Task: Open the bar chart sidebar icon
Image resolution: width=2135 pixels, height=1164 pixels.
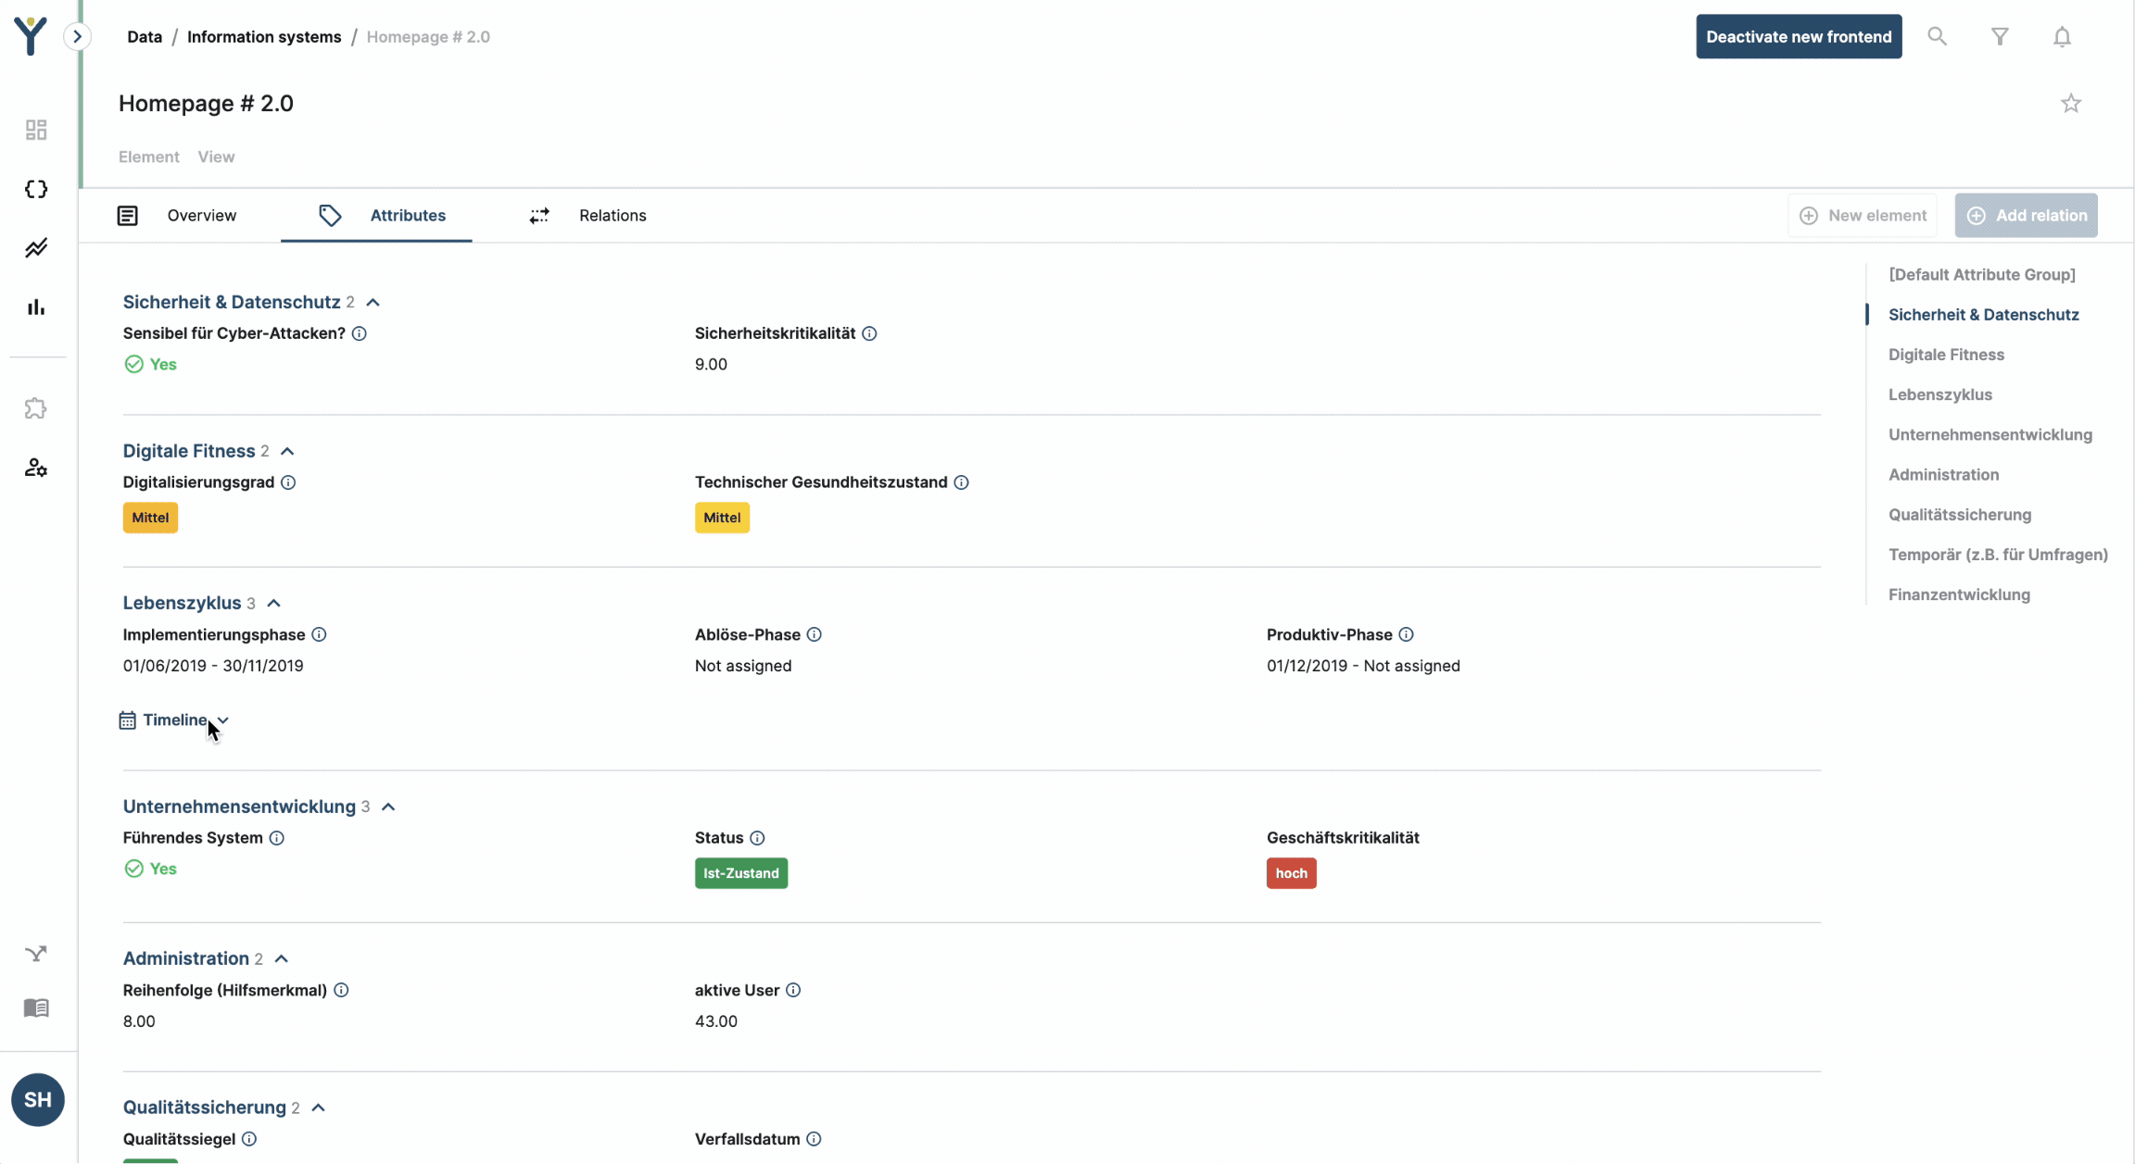Action: pyautogui.click(x=36, y=307)
